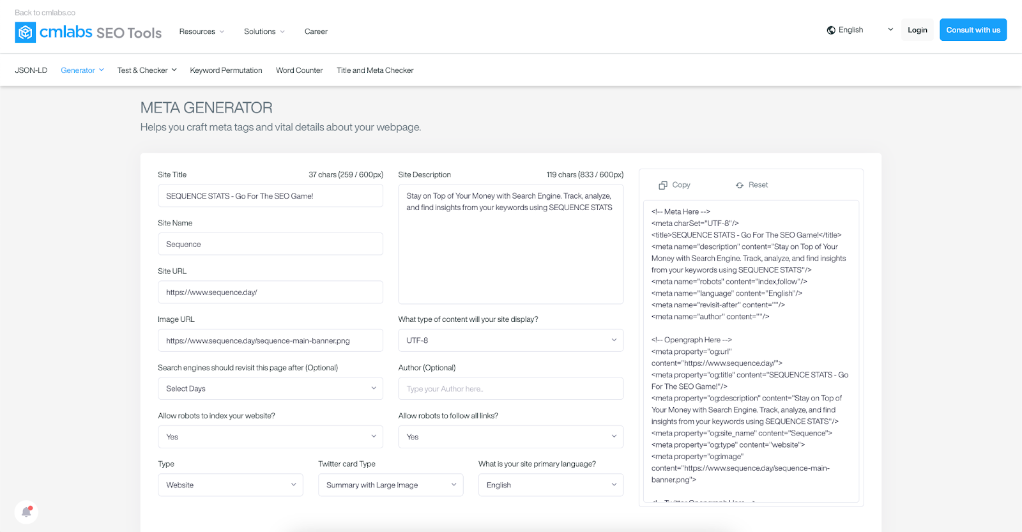The width and height of the screenshot is (1022, 532).
Task: Open the allow robots to index dropdown
Action: point(270,437)
